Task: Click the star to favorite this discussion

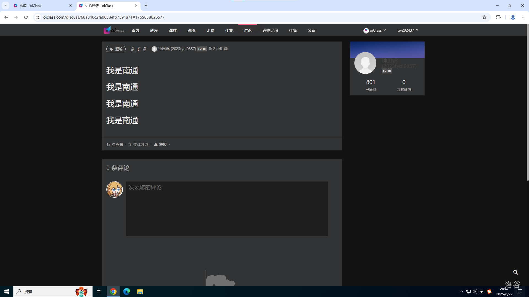Action: [x=129, y=144]
